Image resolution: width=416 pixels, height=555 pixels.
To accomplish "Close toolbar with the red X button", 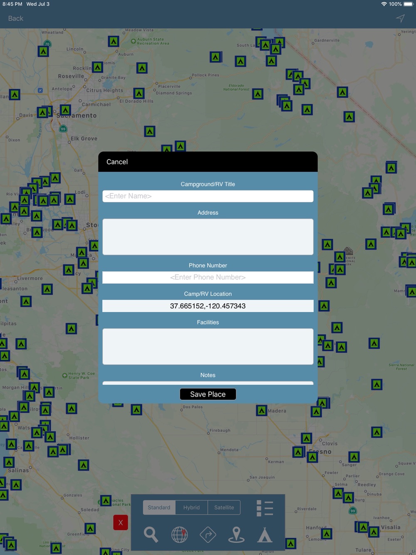I will 121,523.
